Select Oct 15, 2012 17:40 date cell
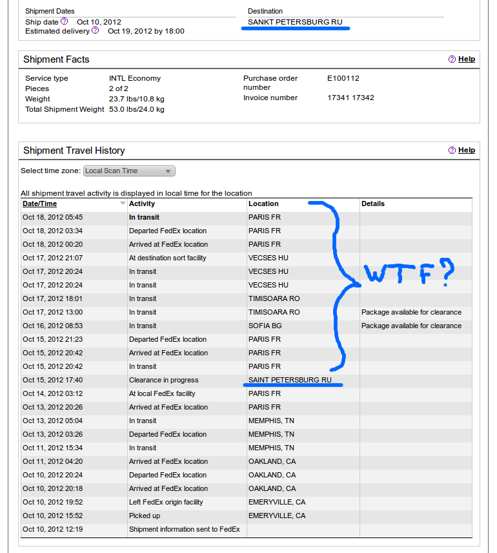Viewport: 497px width, 553px height. tap(52, 380)
